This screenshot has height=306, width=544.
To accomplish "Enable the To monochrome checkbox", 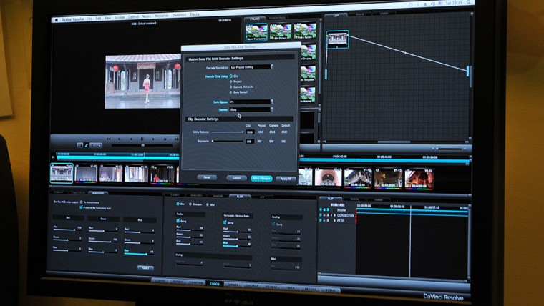I will pyautogui.click(x=81, y=202).
